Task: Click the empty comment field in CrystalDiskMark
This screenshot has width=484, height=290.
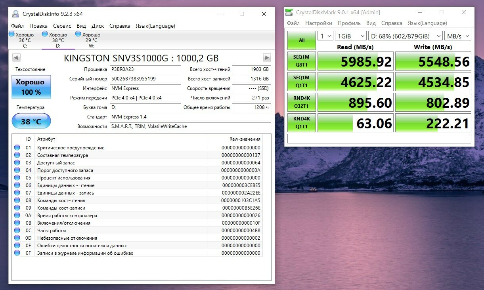Action: tap(379, 139)
